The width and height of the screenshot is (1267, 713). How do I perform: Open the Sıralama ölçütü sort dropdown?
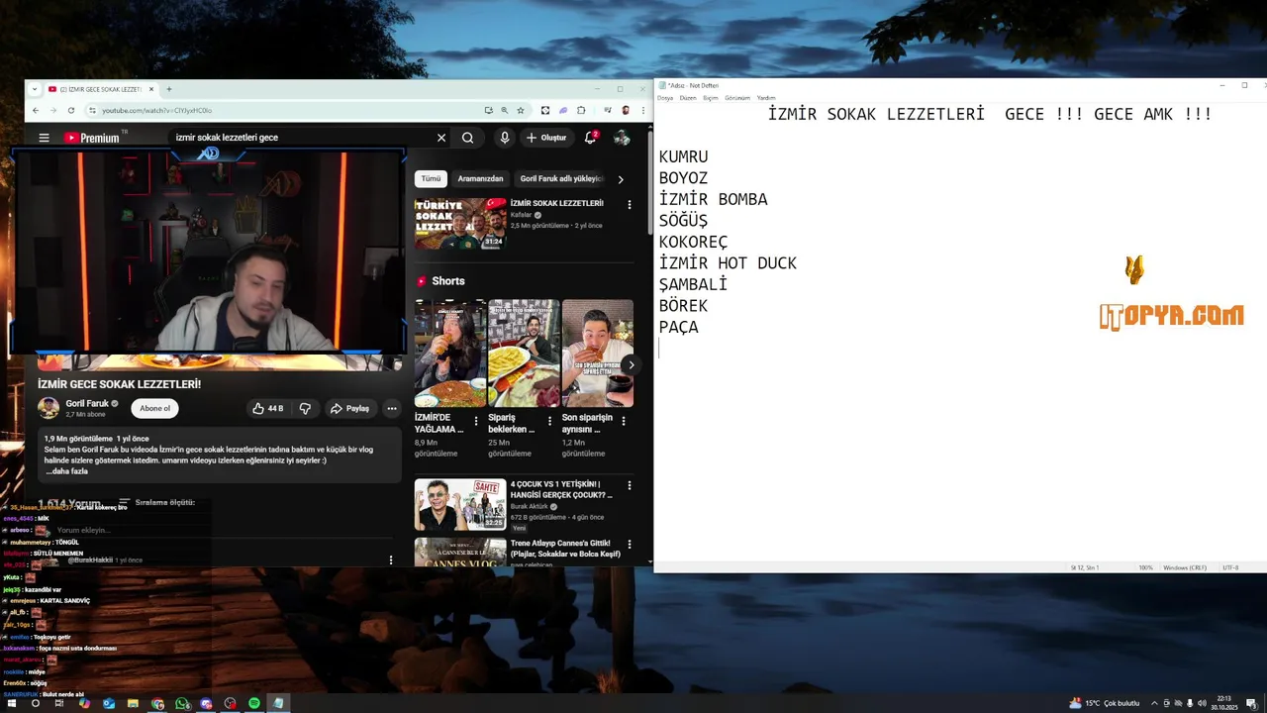pos(156,502)
